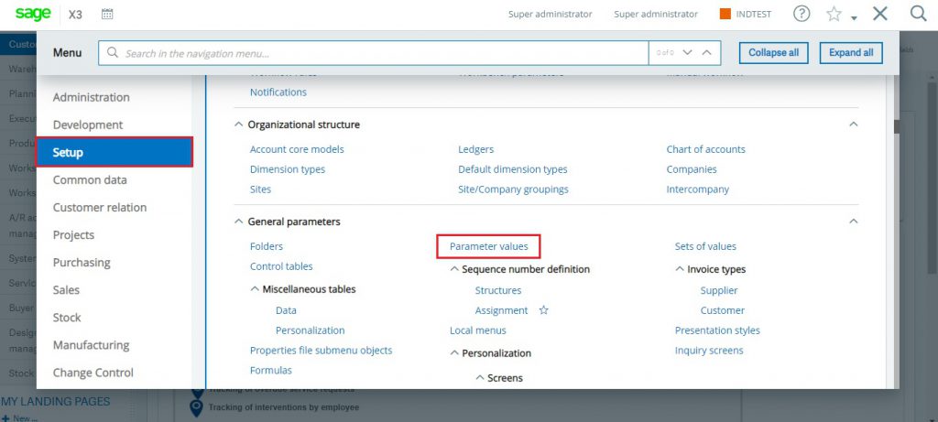Viewport: 938px width, 422px height.
Task: Open the Administration menu category
Action: [91, 97]
